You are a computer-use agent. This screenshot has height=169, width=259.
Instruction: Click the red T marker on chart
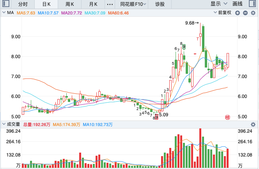[197, 39]
